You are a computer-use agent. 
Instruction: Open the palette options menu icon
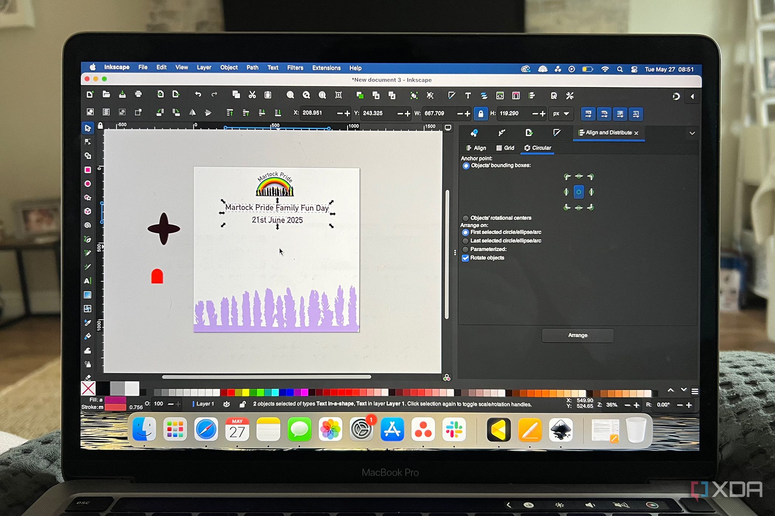pyautogui.click(x=695, y=391)
